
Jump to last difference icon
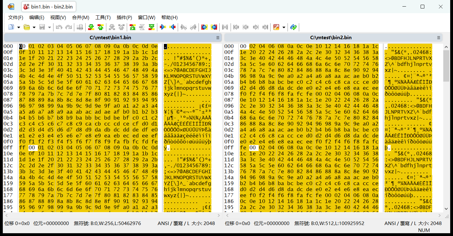click(x=152, y=27)
